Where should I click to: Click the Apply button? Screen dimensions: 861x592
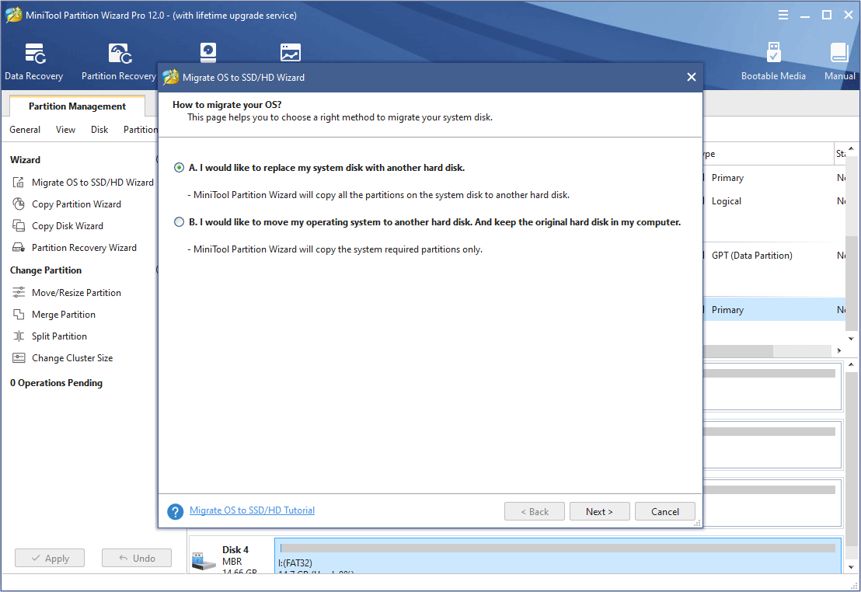point(50,558)
